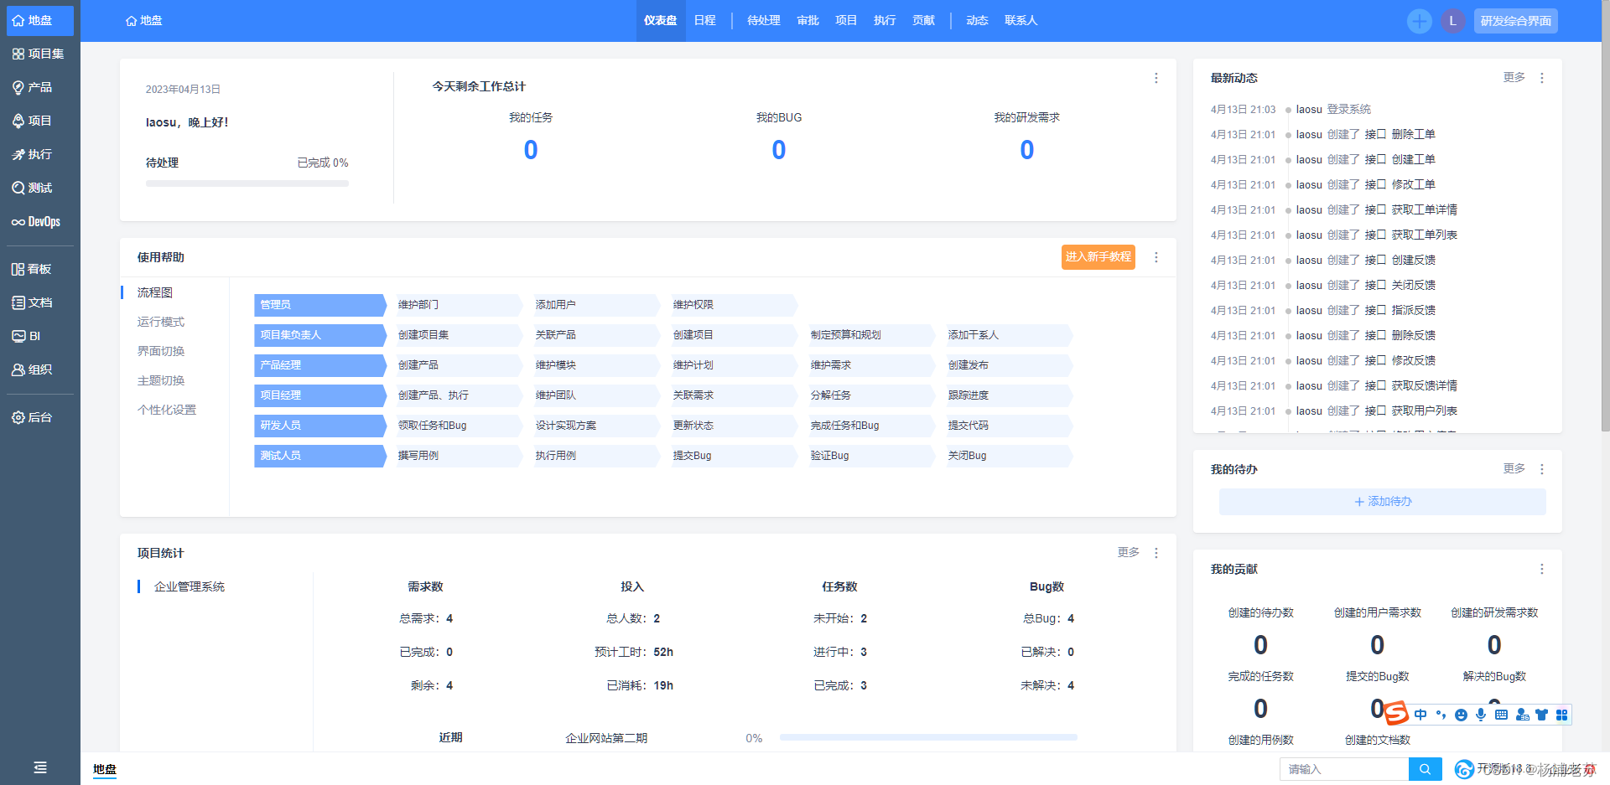Select 运行模式 in the help list
The image size is (1610, 785).
pyautogui.click(x=161, y=322)
